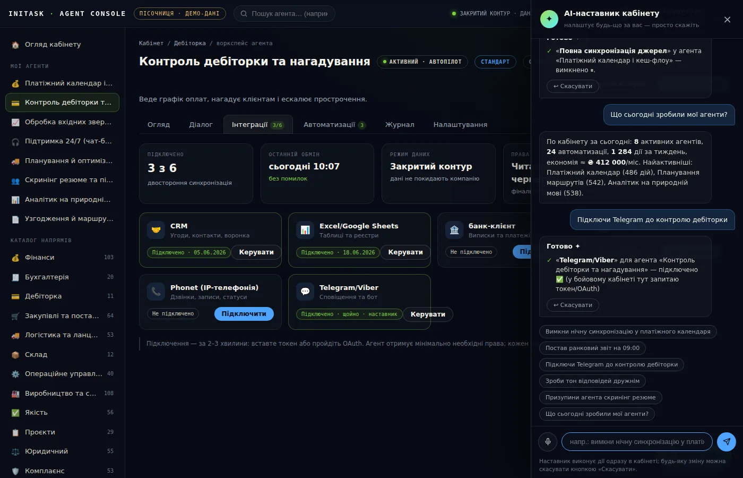Click the Операційне управління gear icon
The width and height of the screenshot is (743, 478).
[x=15, y=374]
